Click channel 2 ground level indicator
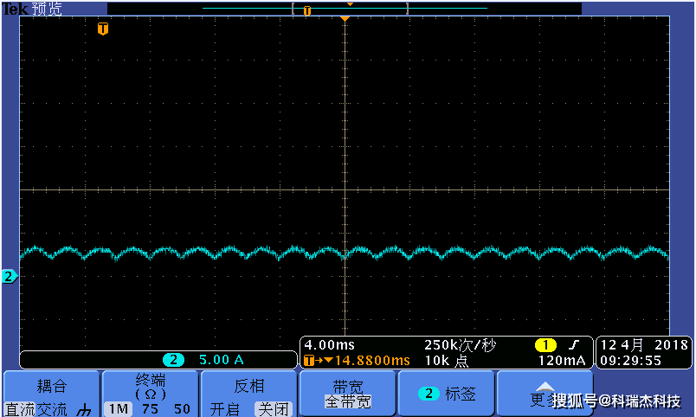Screen dimensions: 696x417 point(9,277)
